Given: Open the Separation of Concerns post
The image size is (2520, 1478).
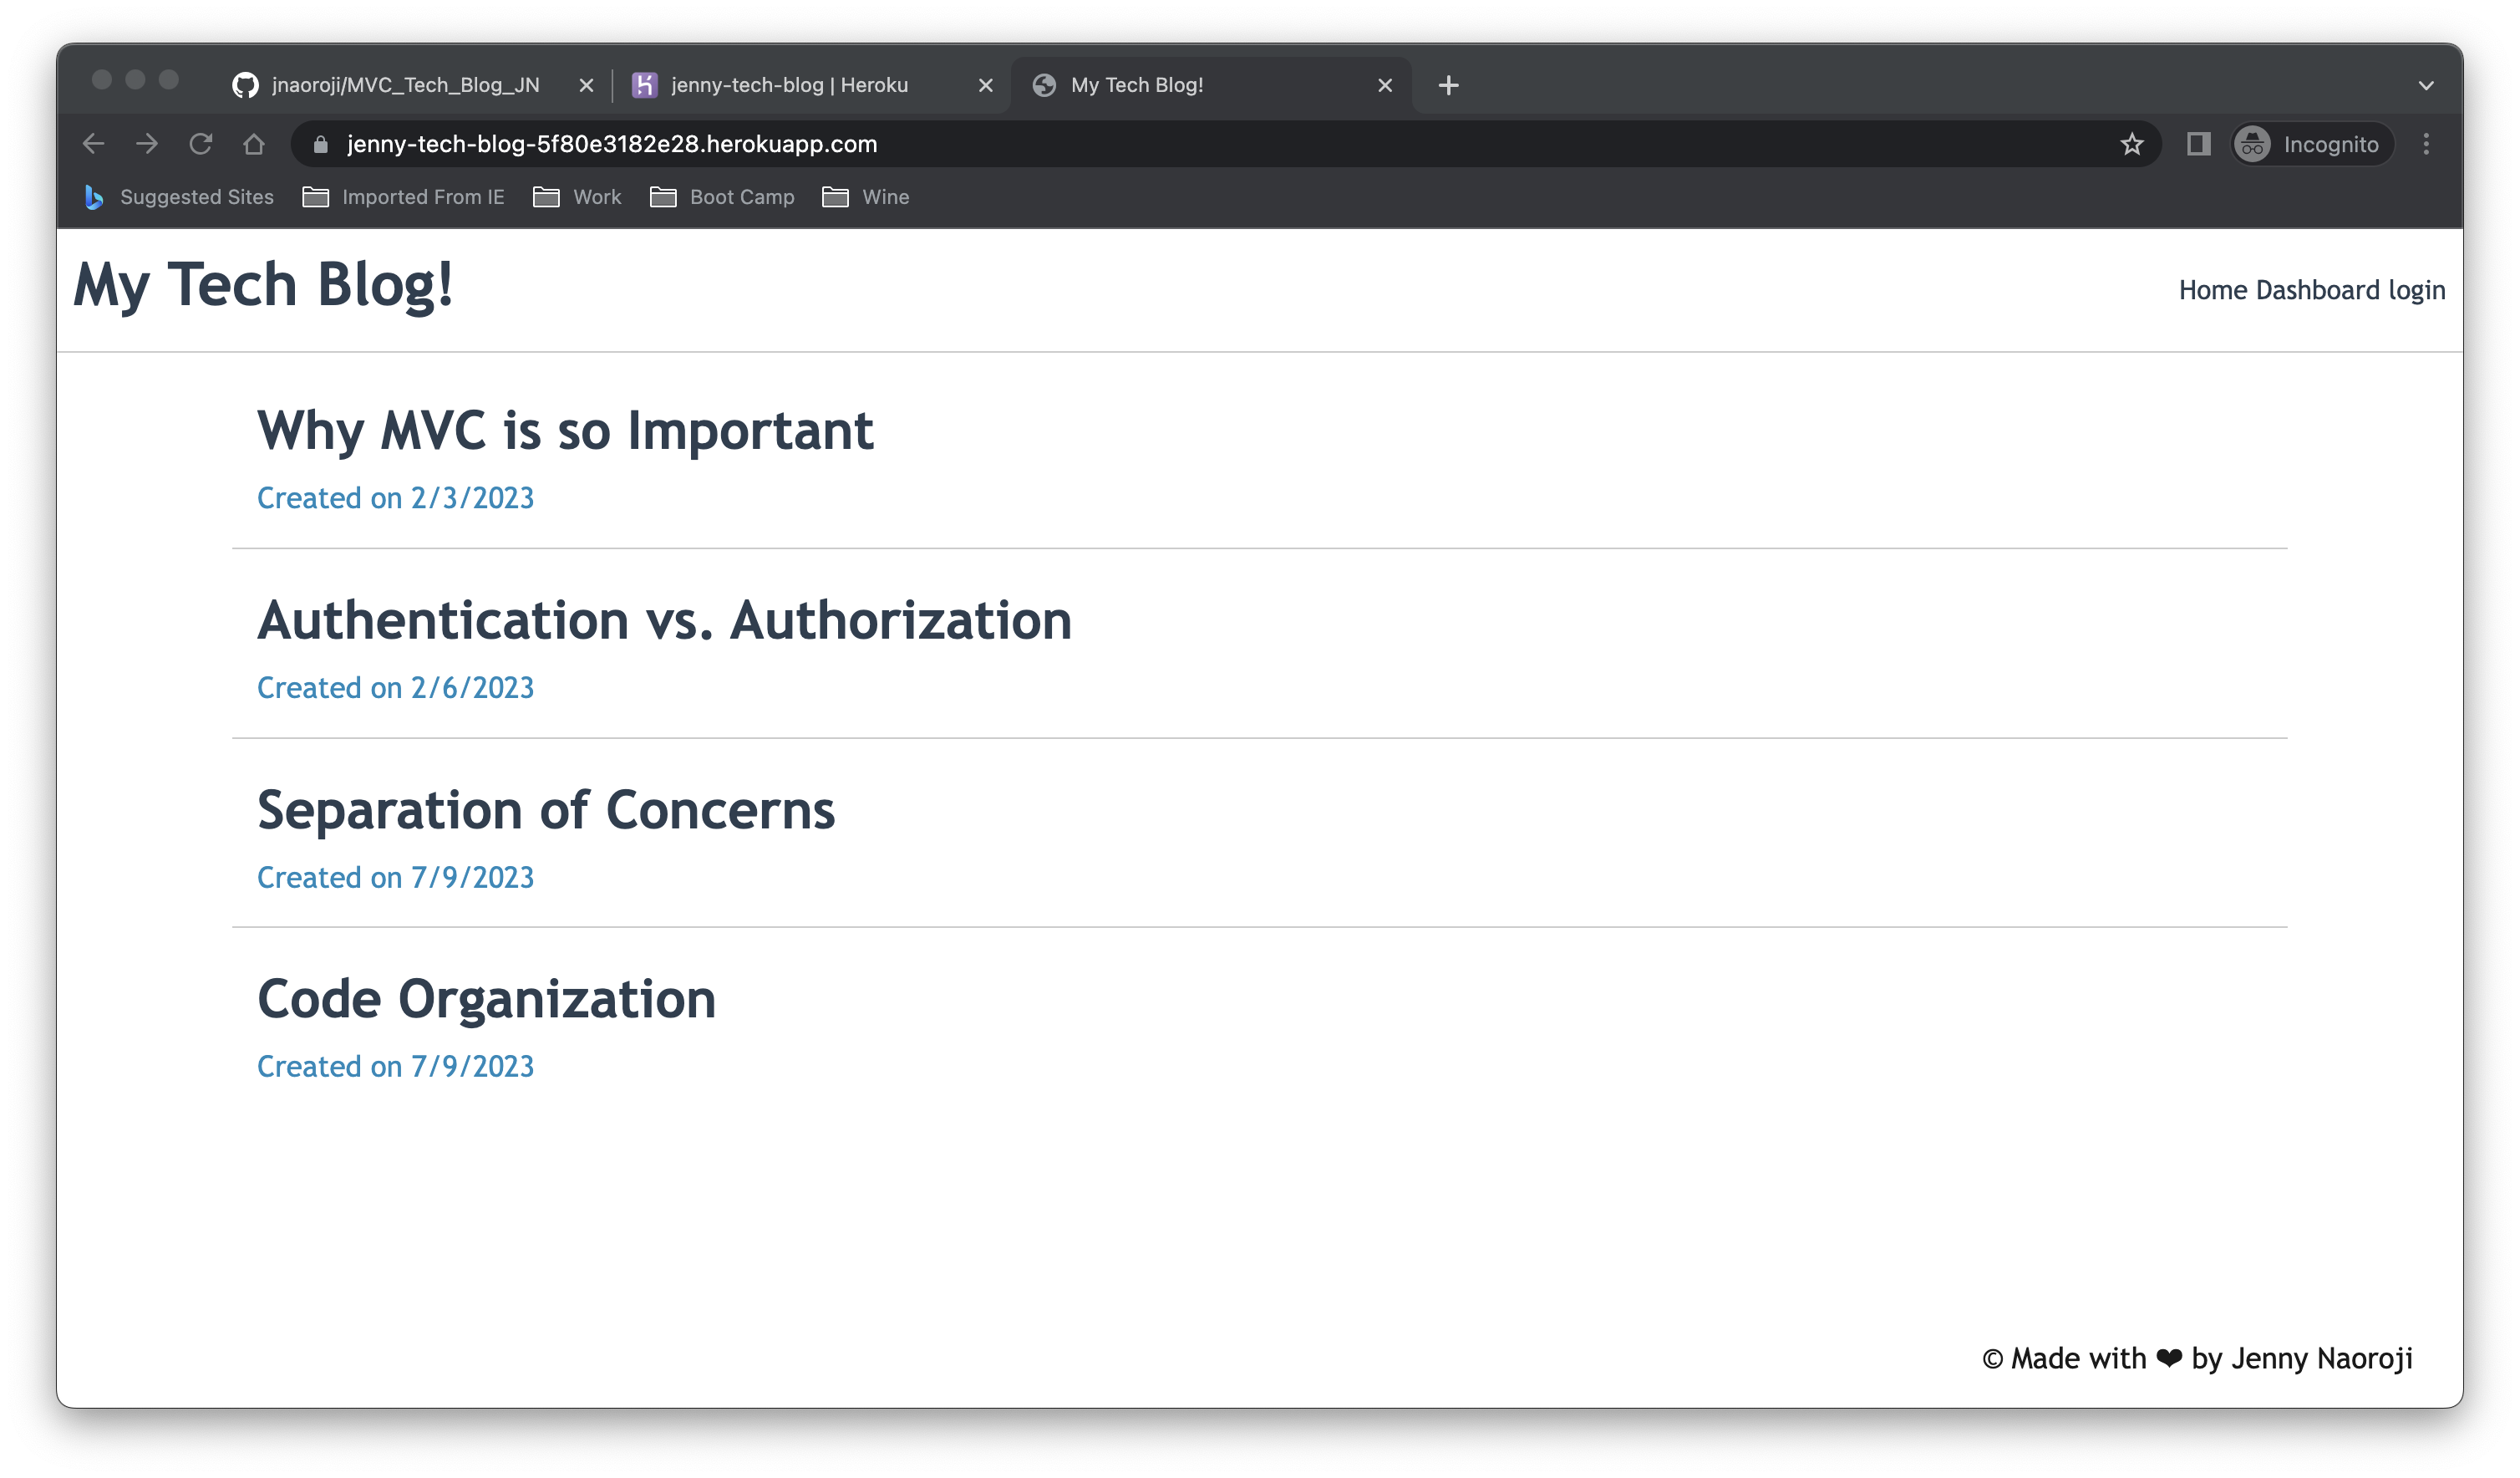Looking at the screenshot, I should click(545, 808).
